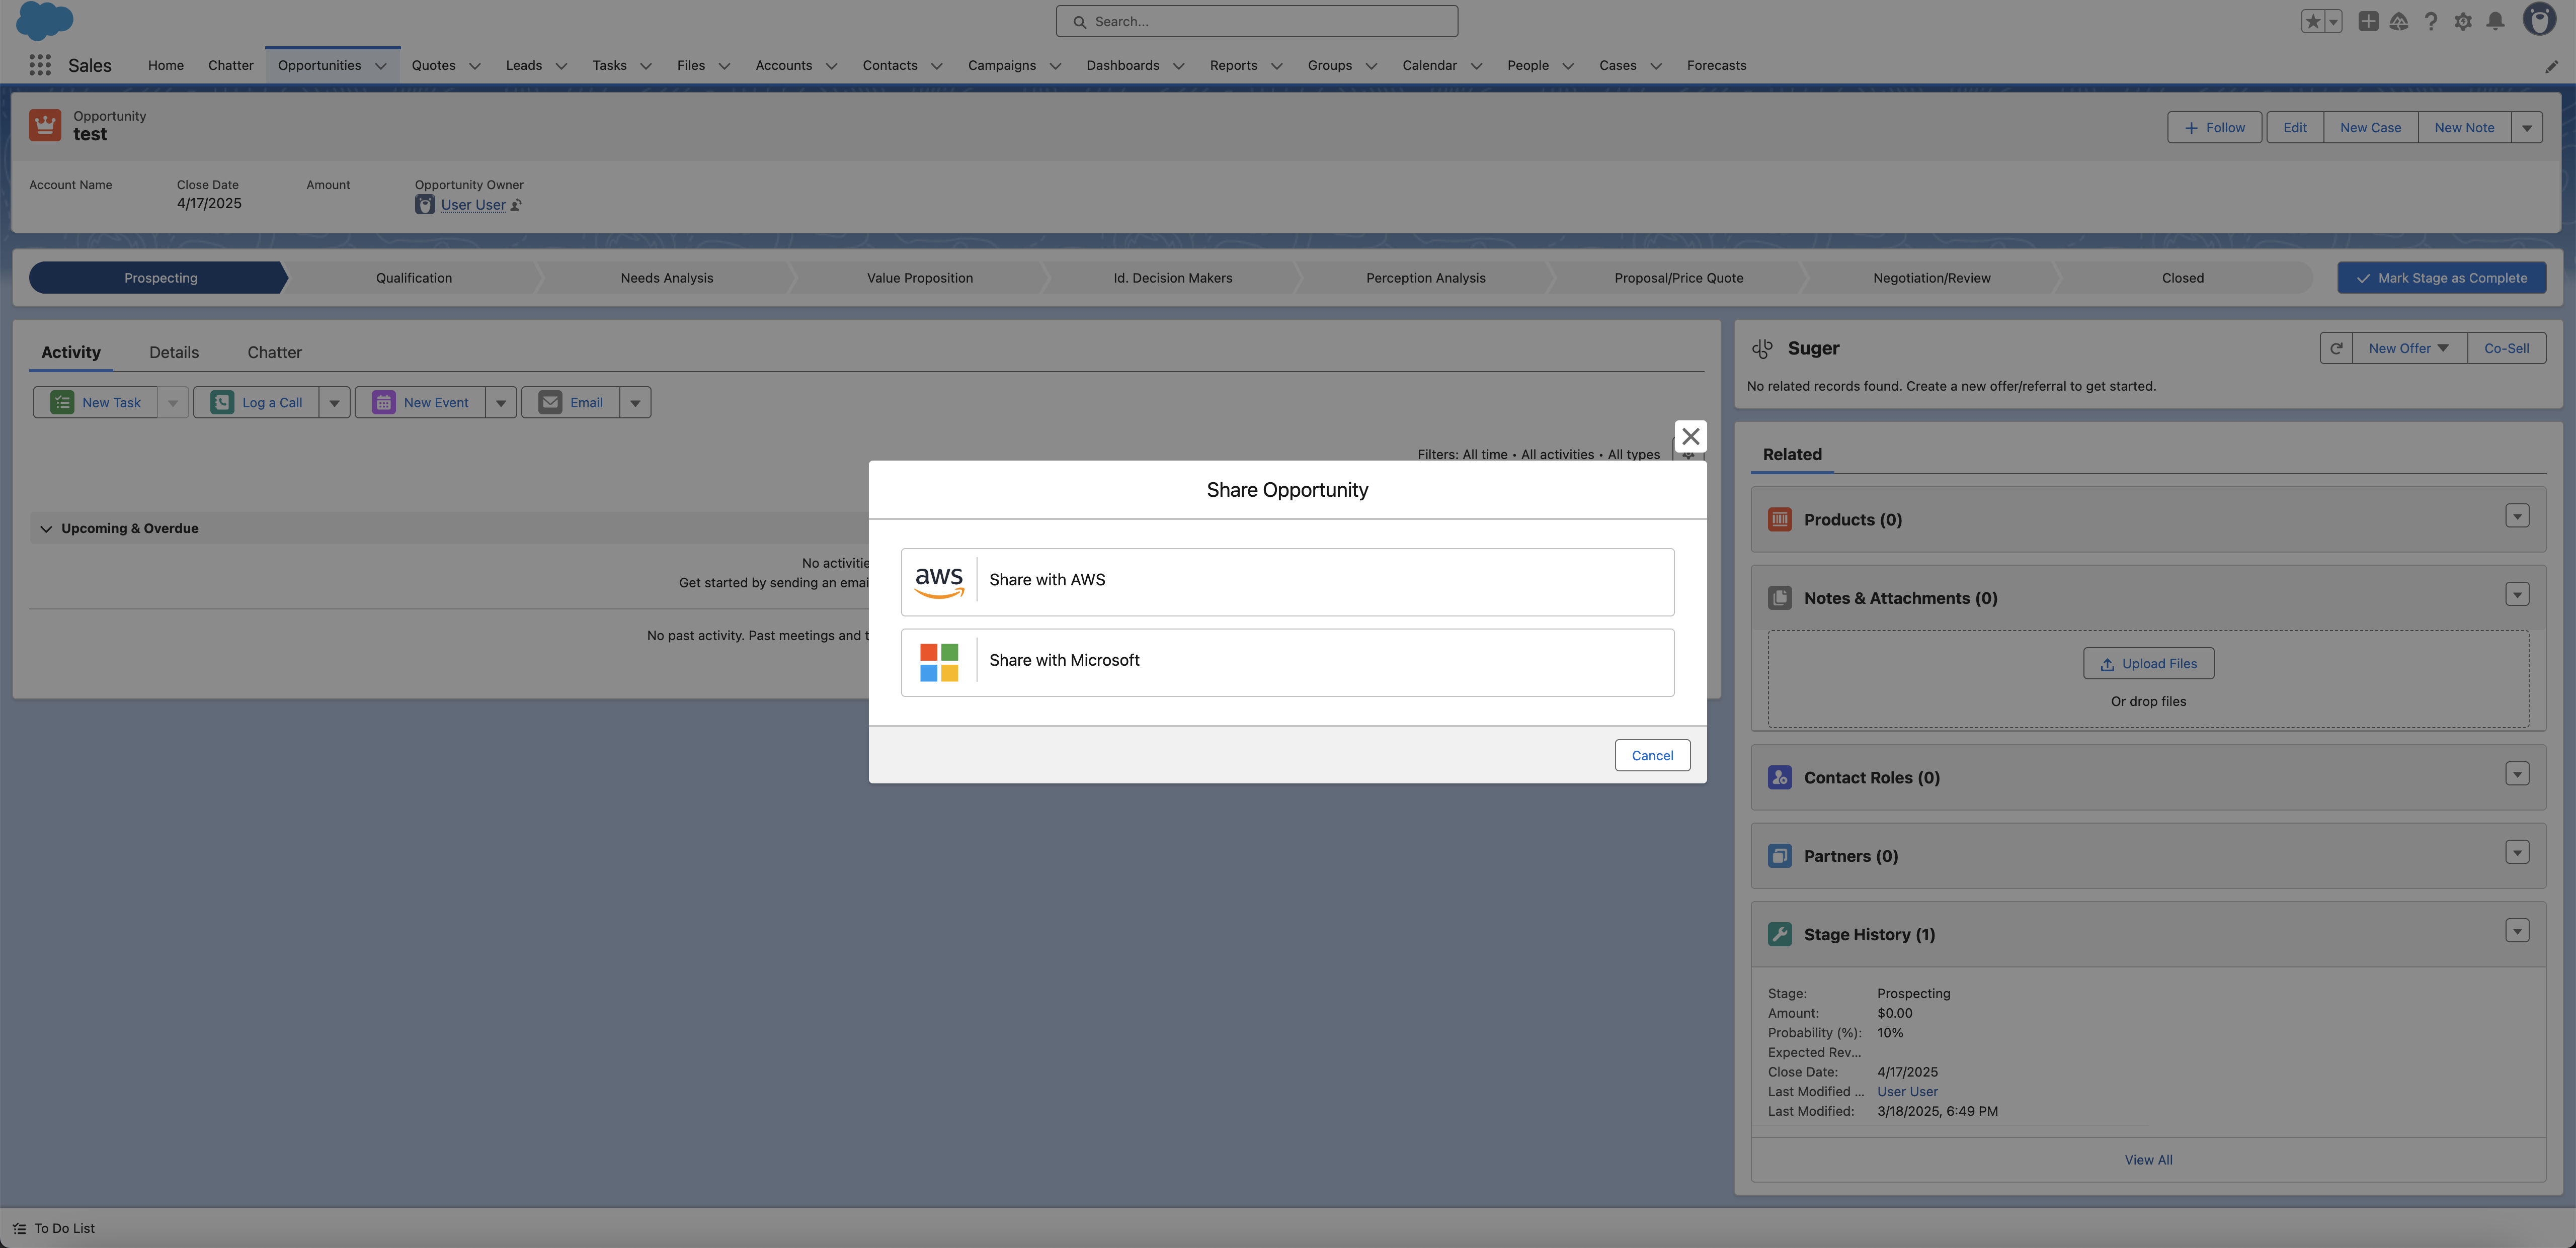Open the Accounts navigation tab
The width and height of the screenshot is (2576, 1248).
[783, 66]
